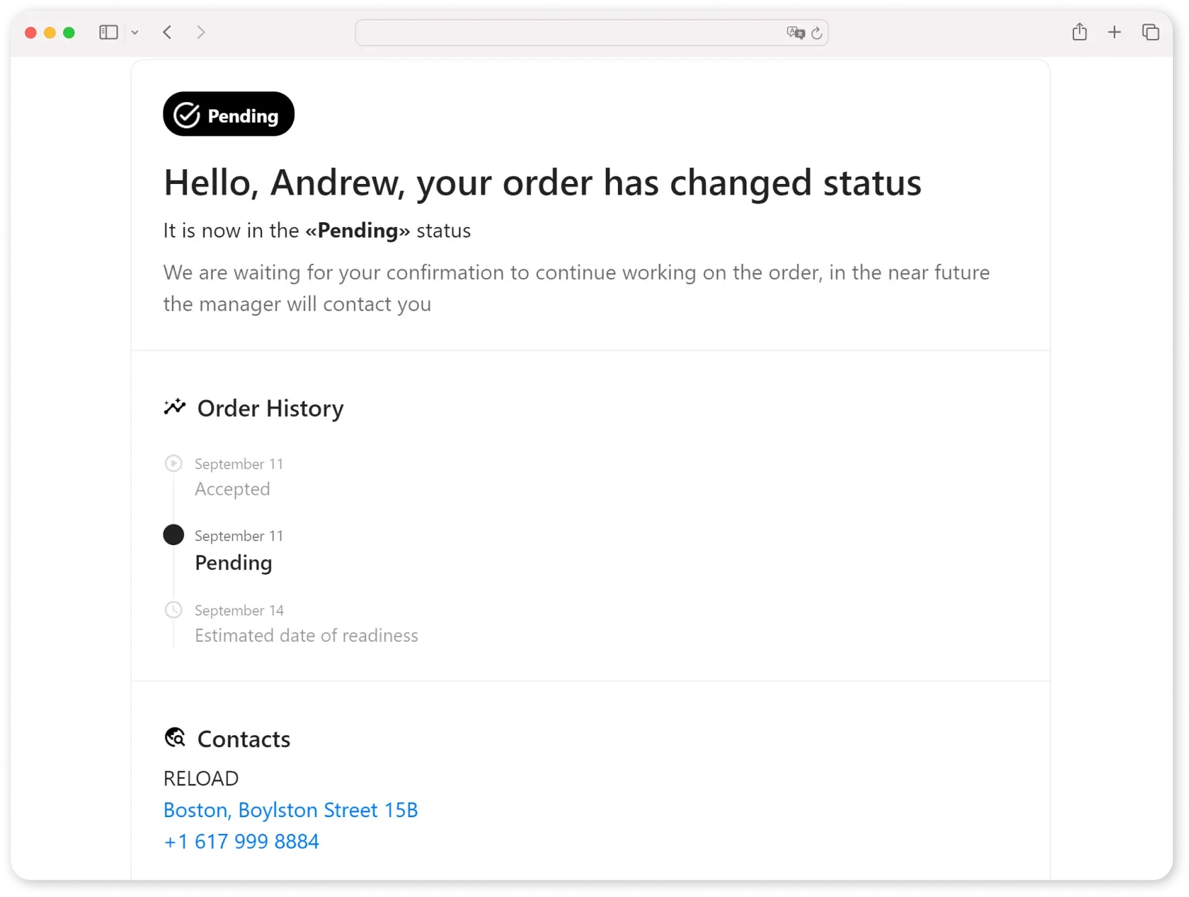This screenshot has width=1189, height=897.
Task: Open the Boston, Boylston Street 15B address link
Action: coord(290,810)
